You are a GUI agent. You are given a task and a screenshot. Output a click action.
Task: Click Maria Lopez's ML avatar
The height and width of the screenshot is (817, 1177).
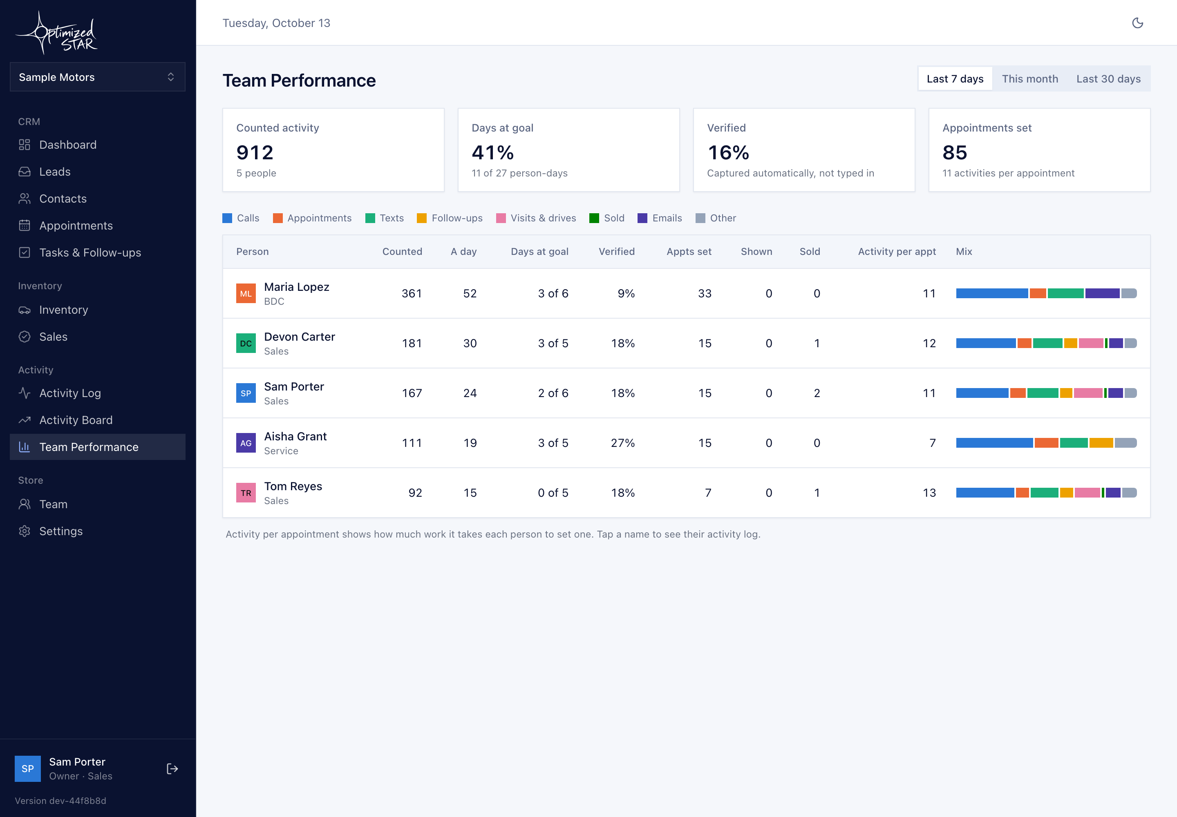pos(246,294)
